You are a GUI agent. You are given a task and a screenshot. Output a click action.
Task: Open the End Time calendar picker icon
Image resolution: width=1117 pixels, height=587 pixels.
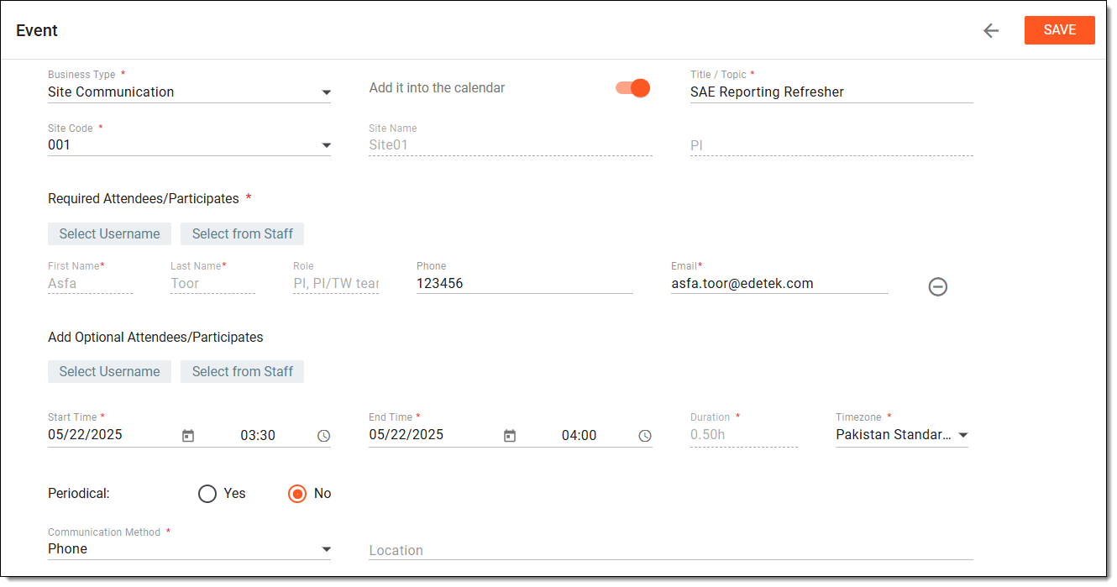pyautogui.click(x=509, y=436)
